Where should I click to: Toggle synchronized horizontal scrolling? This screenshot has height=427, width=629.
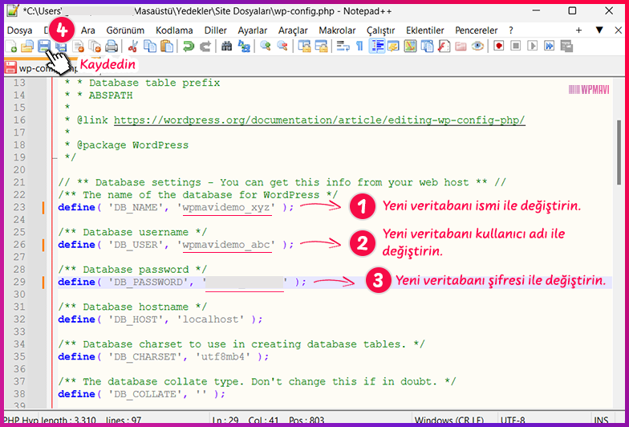tap(321, 47)
